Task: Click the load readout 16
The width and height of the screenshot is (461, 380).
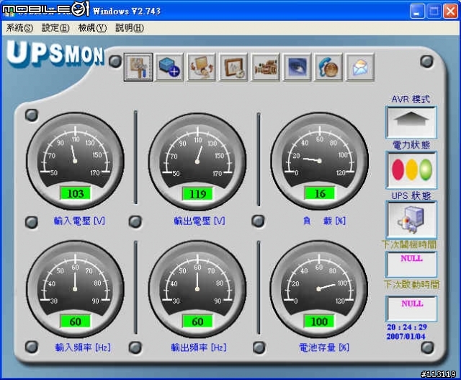Action: (x=320, y=193)
